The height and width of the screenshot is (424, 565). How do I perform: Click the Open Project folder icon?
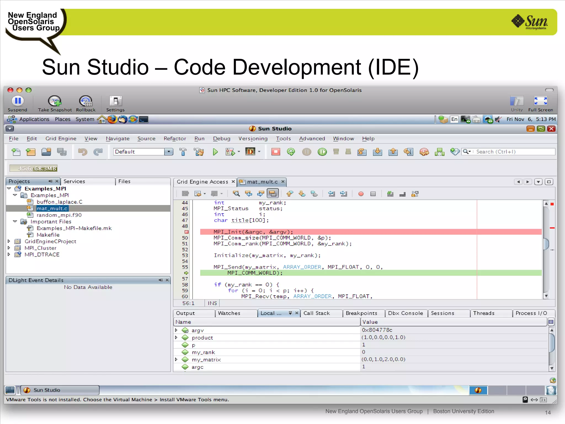tap(46, 152)
